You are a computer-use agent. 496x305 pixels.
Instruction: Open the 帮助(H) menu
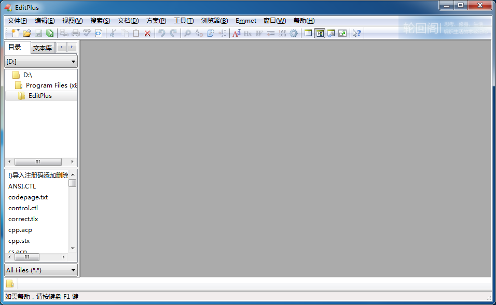pos(304,21)
